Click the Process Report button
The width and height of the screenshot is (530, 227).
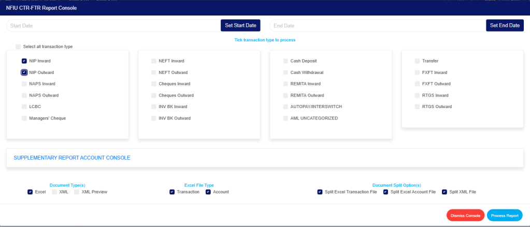(505, 215)
